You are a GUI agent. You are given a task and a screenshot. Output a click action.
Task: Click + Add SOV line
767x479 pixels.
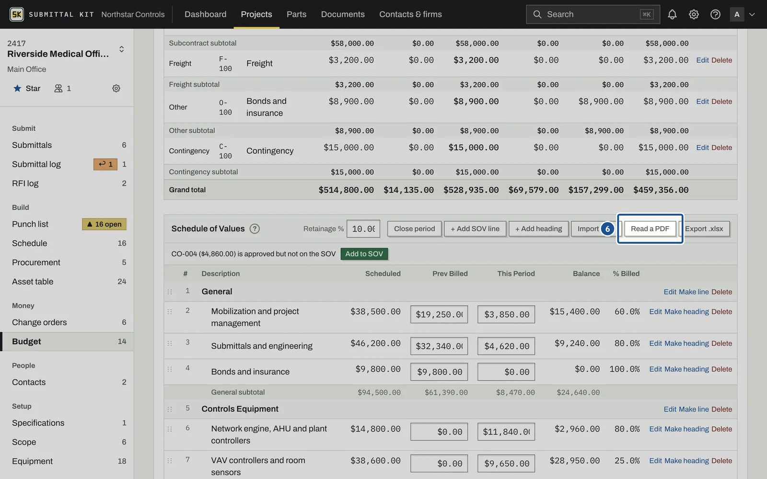point(475,229)
